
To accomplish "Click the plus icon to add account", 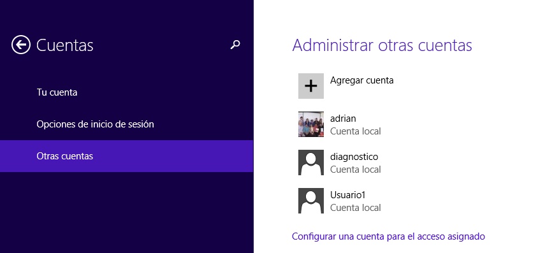I will 310,86.
